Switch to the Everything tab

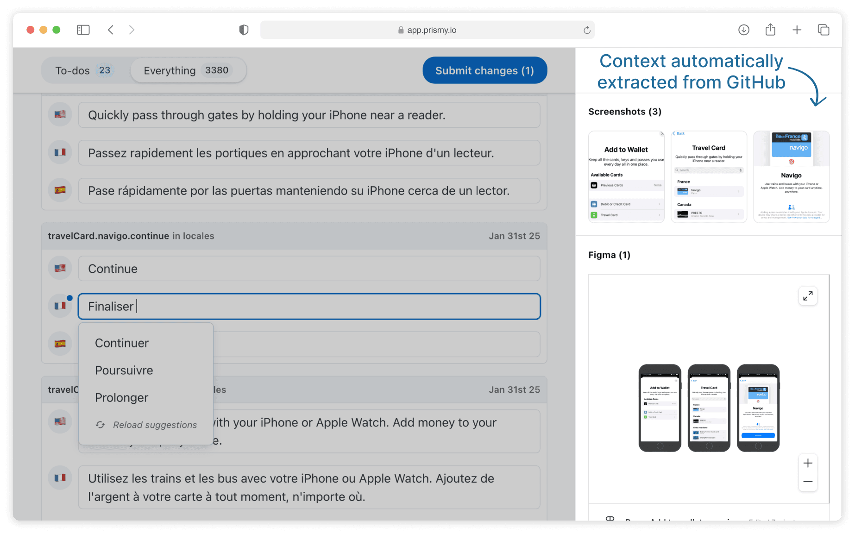coord(187,70)
